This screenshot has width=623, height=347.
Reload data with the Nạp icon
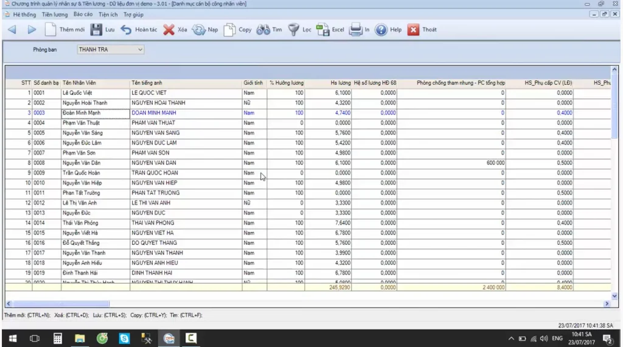tap(199, 30)
